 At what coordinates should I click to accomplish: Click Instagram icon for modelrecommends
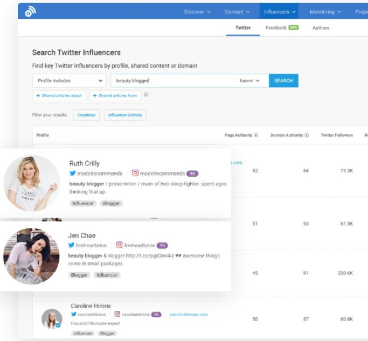pyautogui.click(x=135, y=173)
